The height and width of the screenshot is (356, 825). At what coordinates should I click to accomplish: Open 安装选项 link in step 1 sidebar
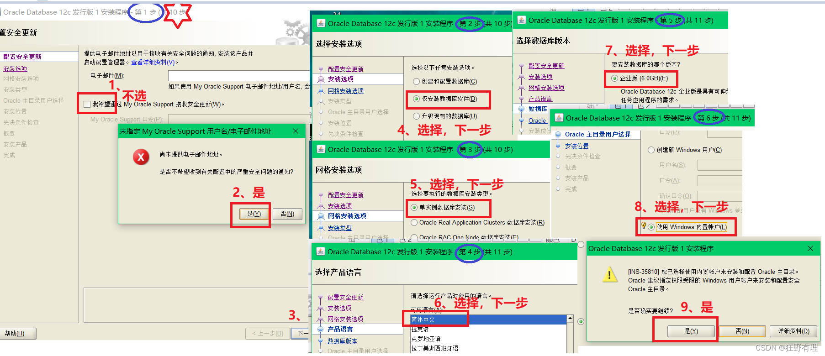click(x=15, y=68)
